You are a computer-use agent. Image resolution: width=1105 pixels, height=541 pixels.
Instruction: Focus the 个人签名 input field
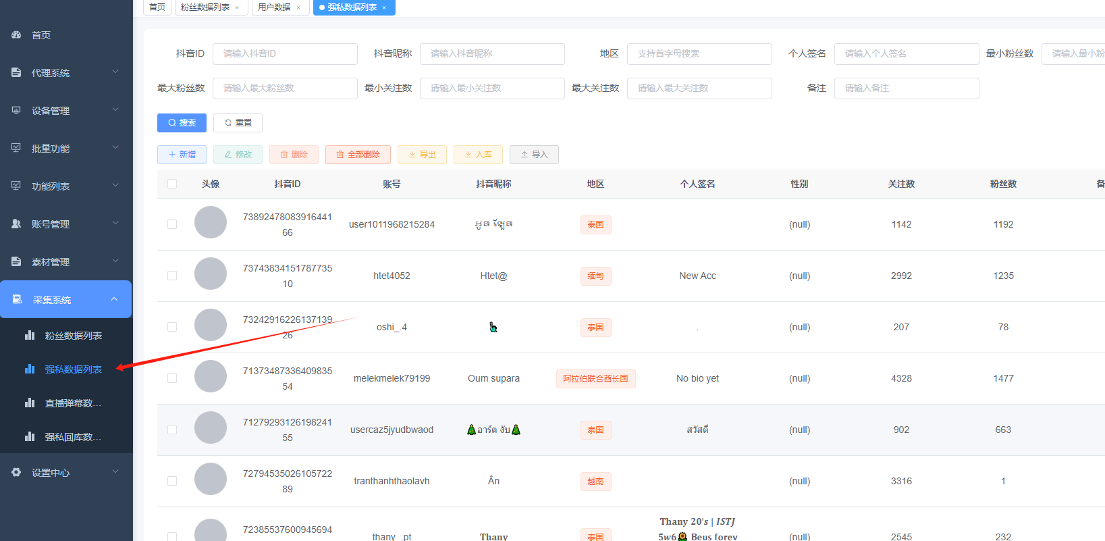907,54
